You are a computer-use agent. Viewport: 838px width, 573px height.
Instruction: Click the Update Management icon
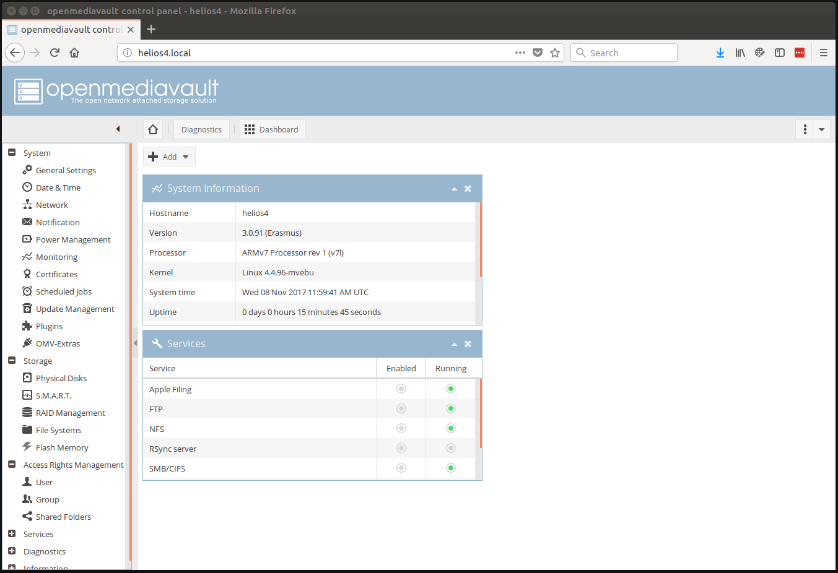(27, 308)
